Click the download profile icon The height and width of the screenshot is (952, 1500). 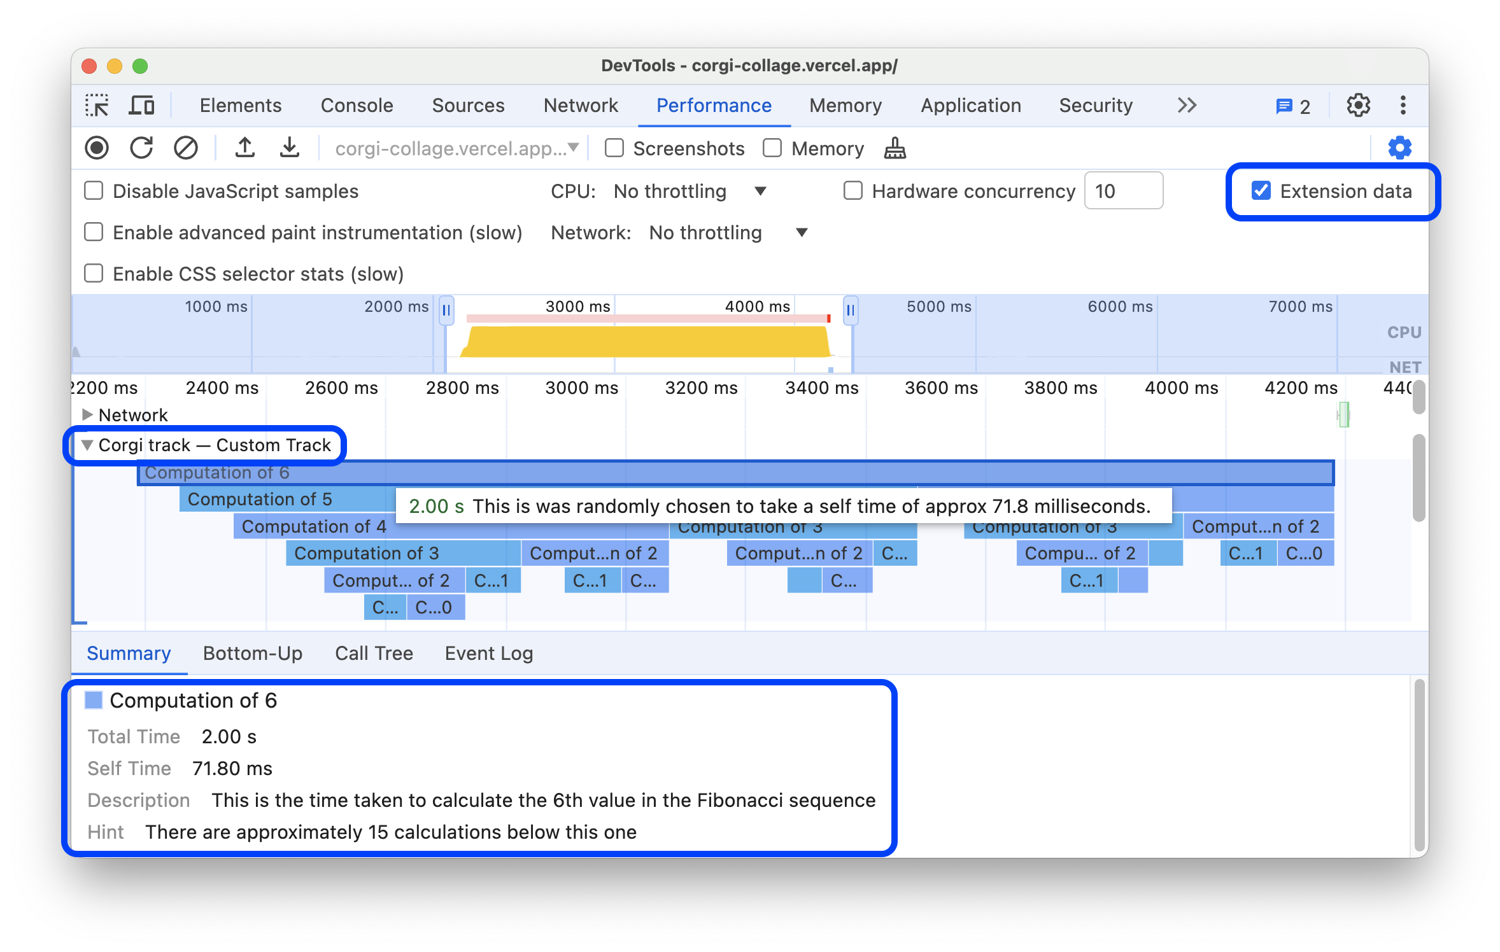[287, 148]
